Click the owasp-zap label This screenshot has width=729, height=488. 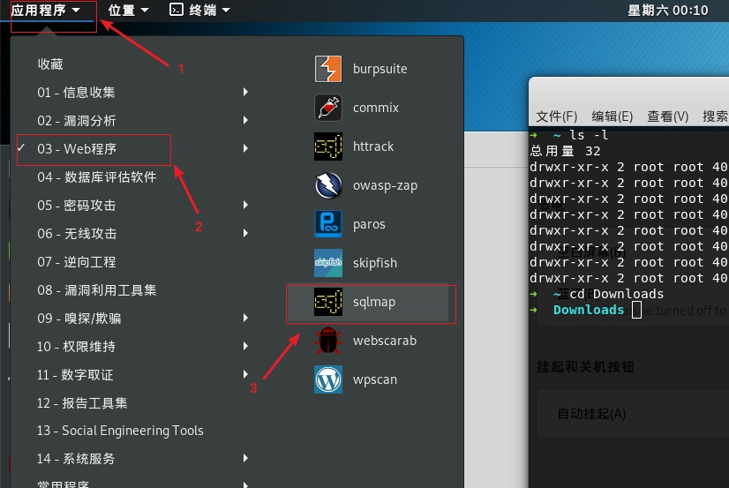[385, 185]
